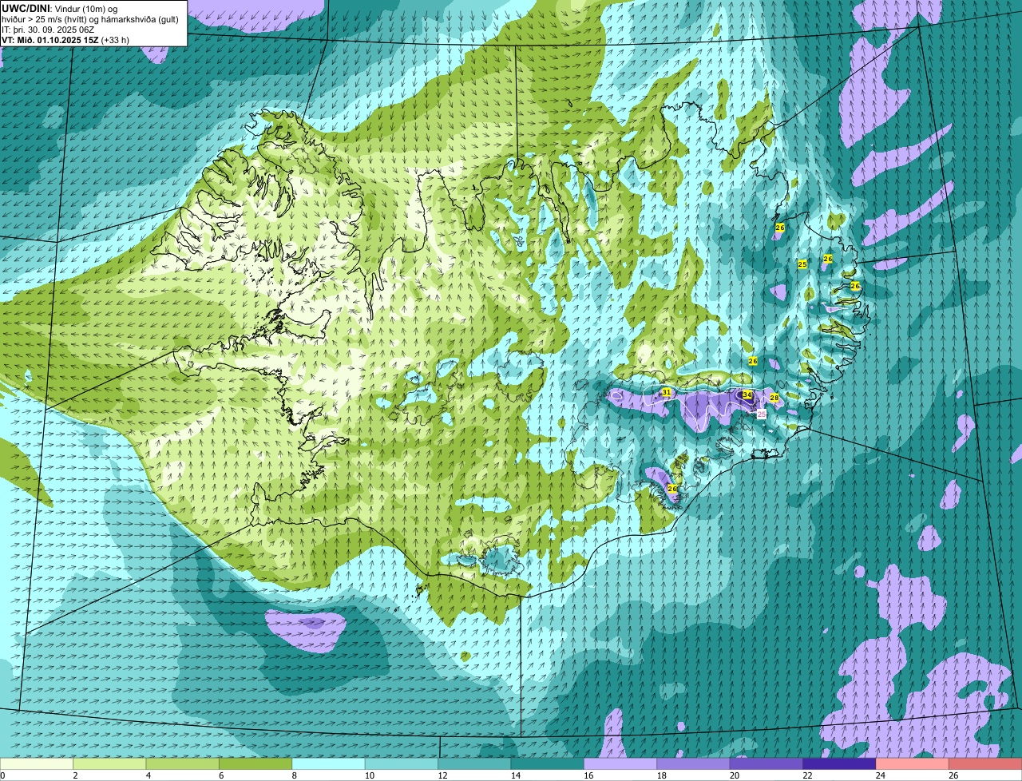Select the 'VT: Mið. 01.10.2025 15Z' valid time

pos(50,40)
